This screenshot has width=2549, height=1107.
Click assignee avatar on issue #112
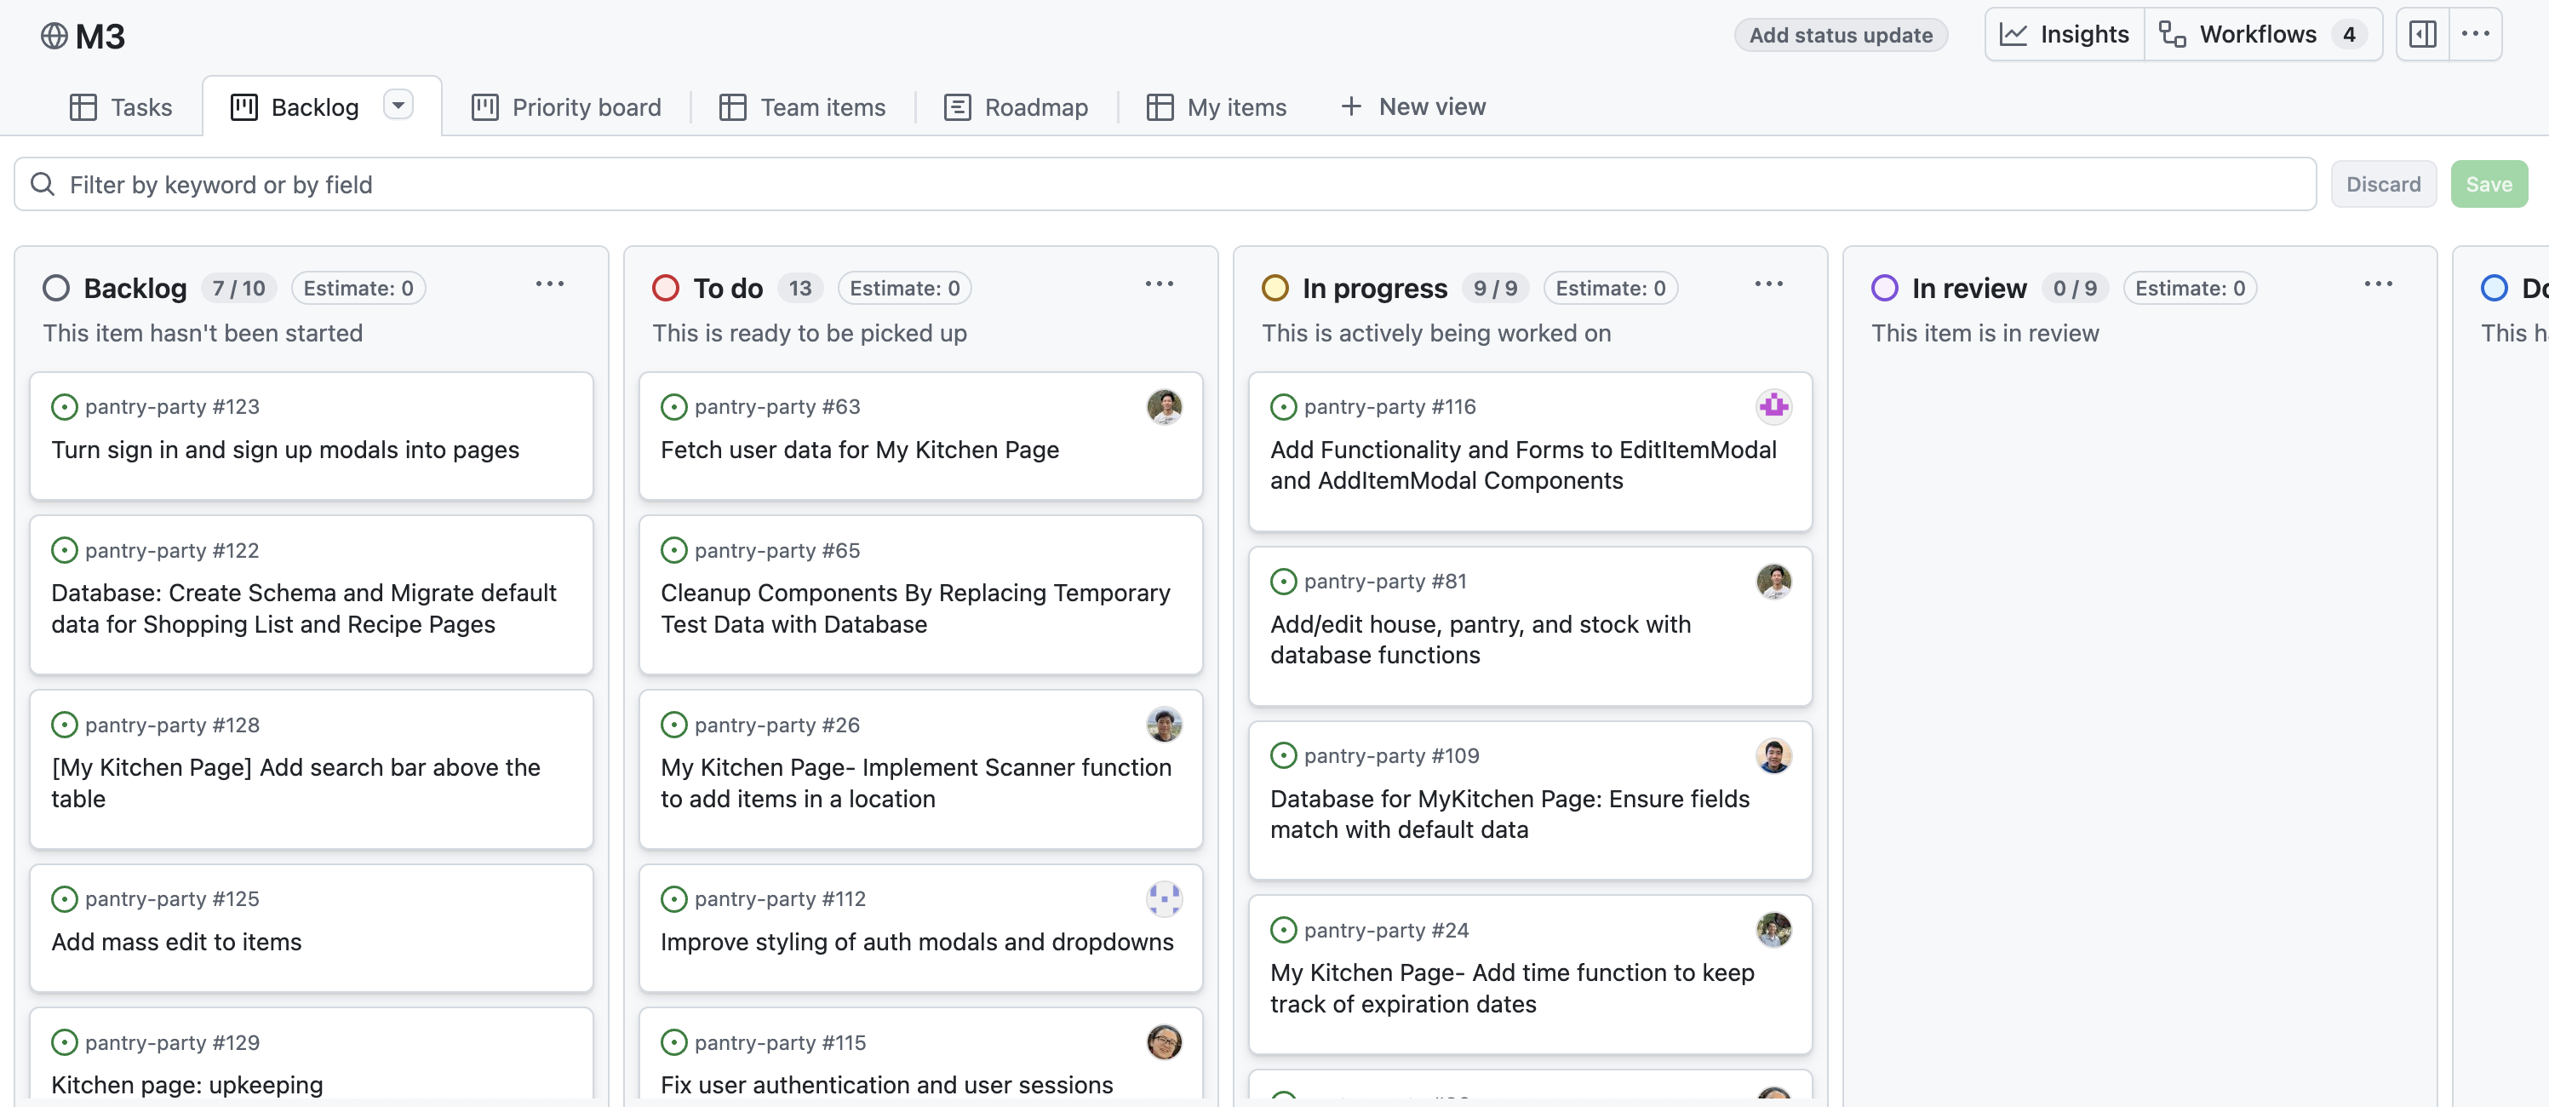[x=1163, y=898]
